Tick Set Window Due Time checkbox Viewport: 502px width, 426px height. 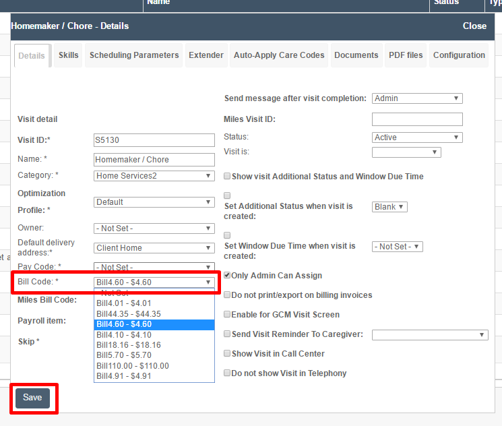tap(227, 235)
